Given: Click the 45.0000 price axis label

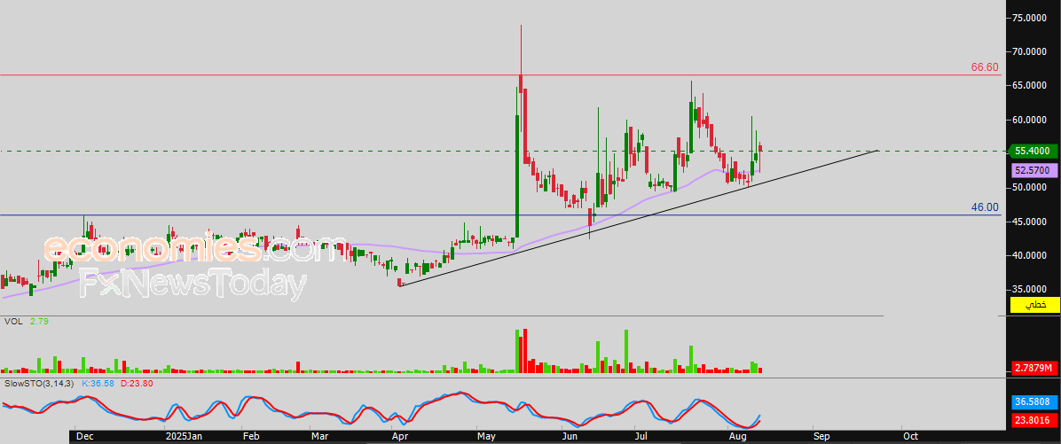Looking at the screenshot, I should tap(1031, 222).
